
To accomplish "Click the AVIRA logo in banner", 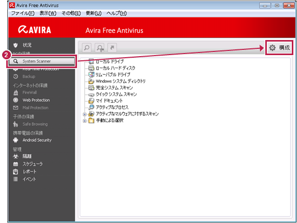I will [x=35, y=30].
